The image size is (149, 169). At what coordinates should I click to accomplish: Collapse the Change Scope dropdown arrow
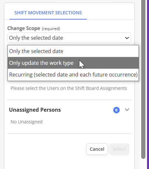point(127,38)
